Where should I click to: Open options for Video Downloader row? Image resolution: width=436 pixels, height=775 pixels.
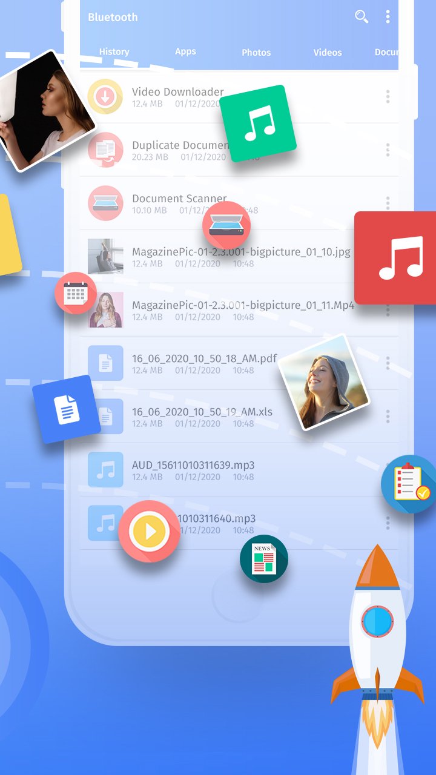pos(388,97)
